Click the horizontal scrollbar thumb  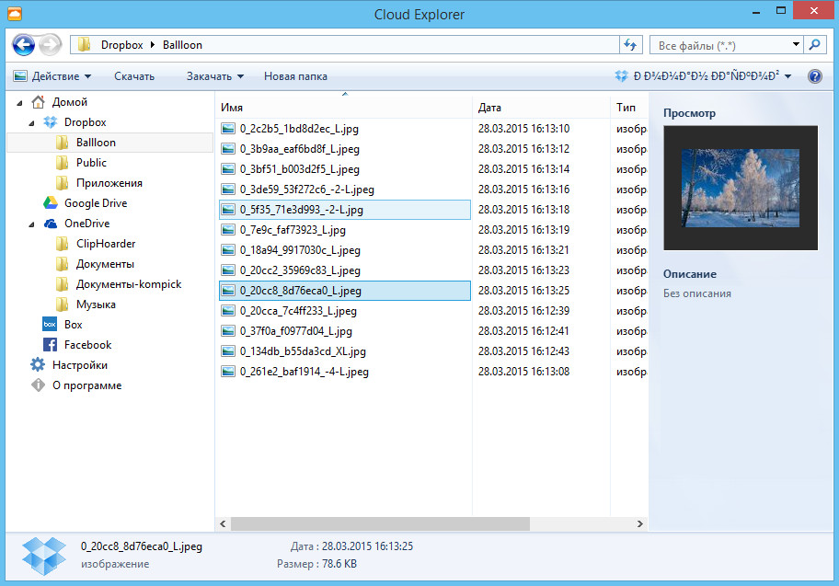pos(380,524)
